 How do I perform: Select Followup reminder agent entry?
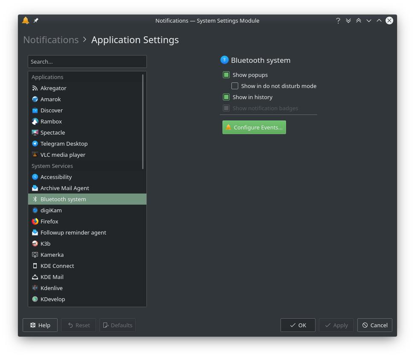[88, 233]
